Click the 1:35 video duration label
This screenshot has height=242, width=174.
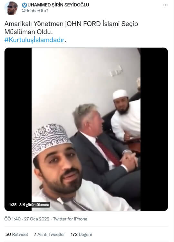click(13, 205)
